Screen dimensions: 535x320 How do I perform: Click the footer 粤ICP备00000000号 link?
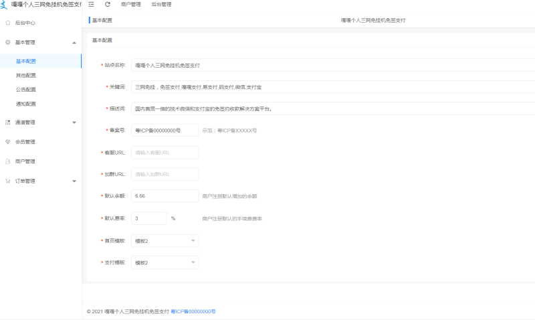pos(193,311)
